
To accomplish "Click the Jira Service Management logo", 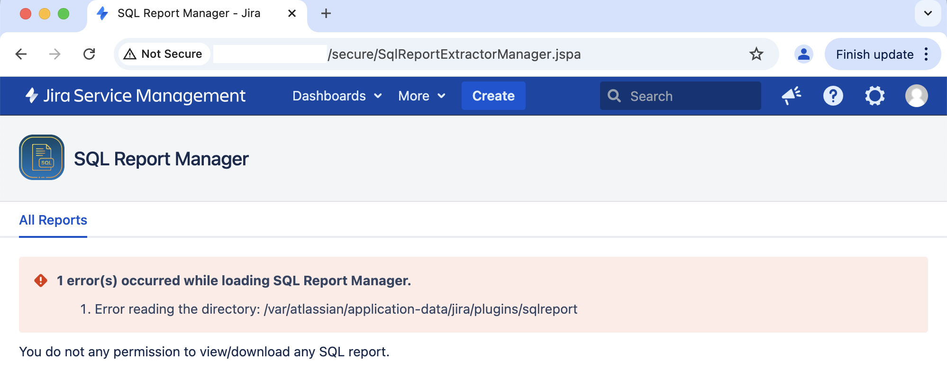I will pos(136,96).
